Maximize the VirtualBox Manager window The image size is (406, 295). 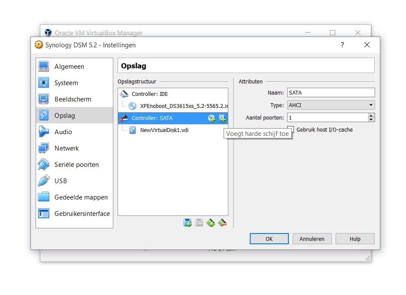pyautogui.click(x=333, y=33)
